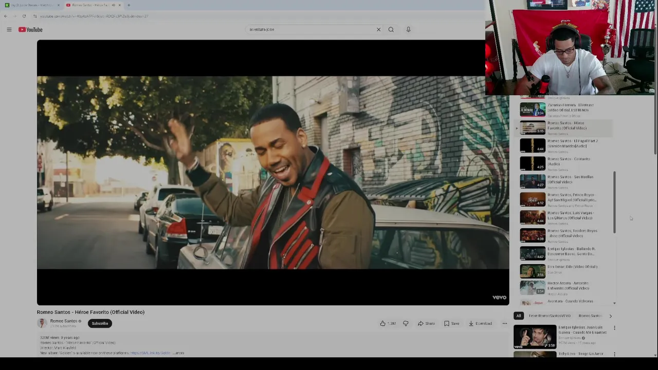The height and width of the screenshot is (370, 658).
Task: Save the video to a playlist
Action: click(x=452, y=323)
